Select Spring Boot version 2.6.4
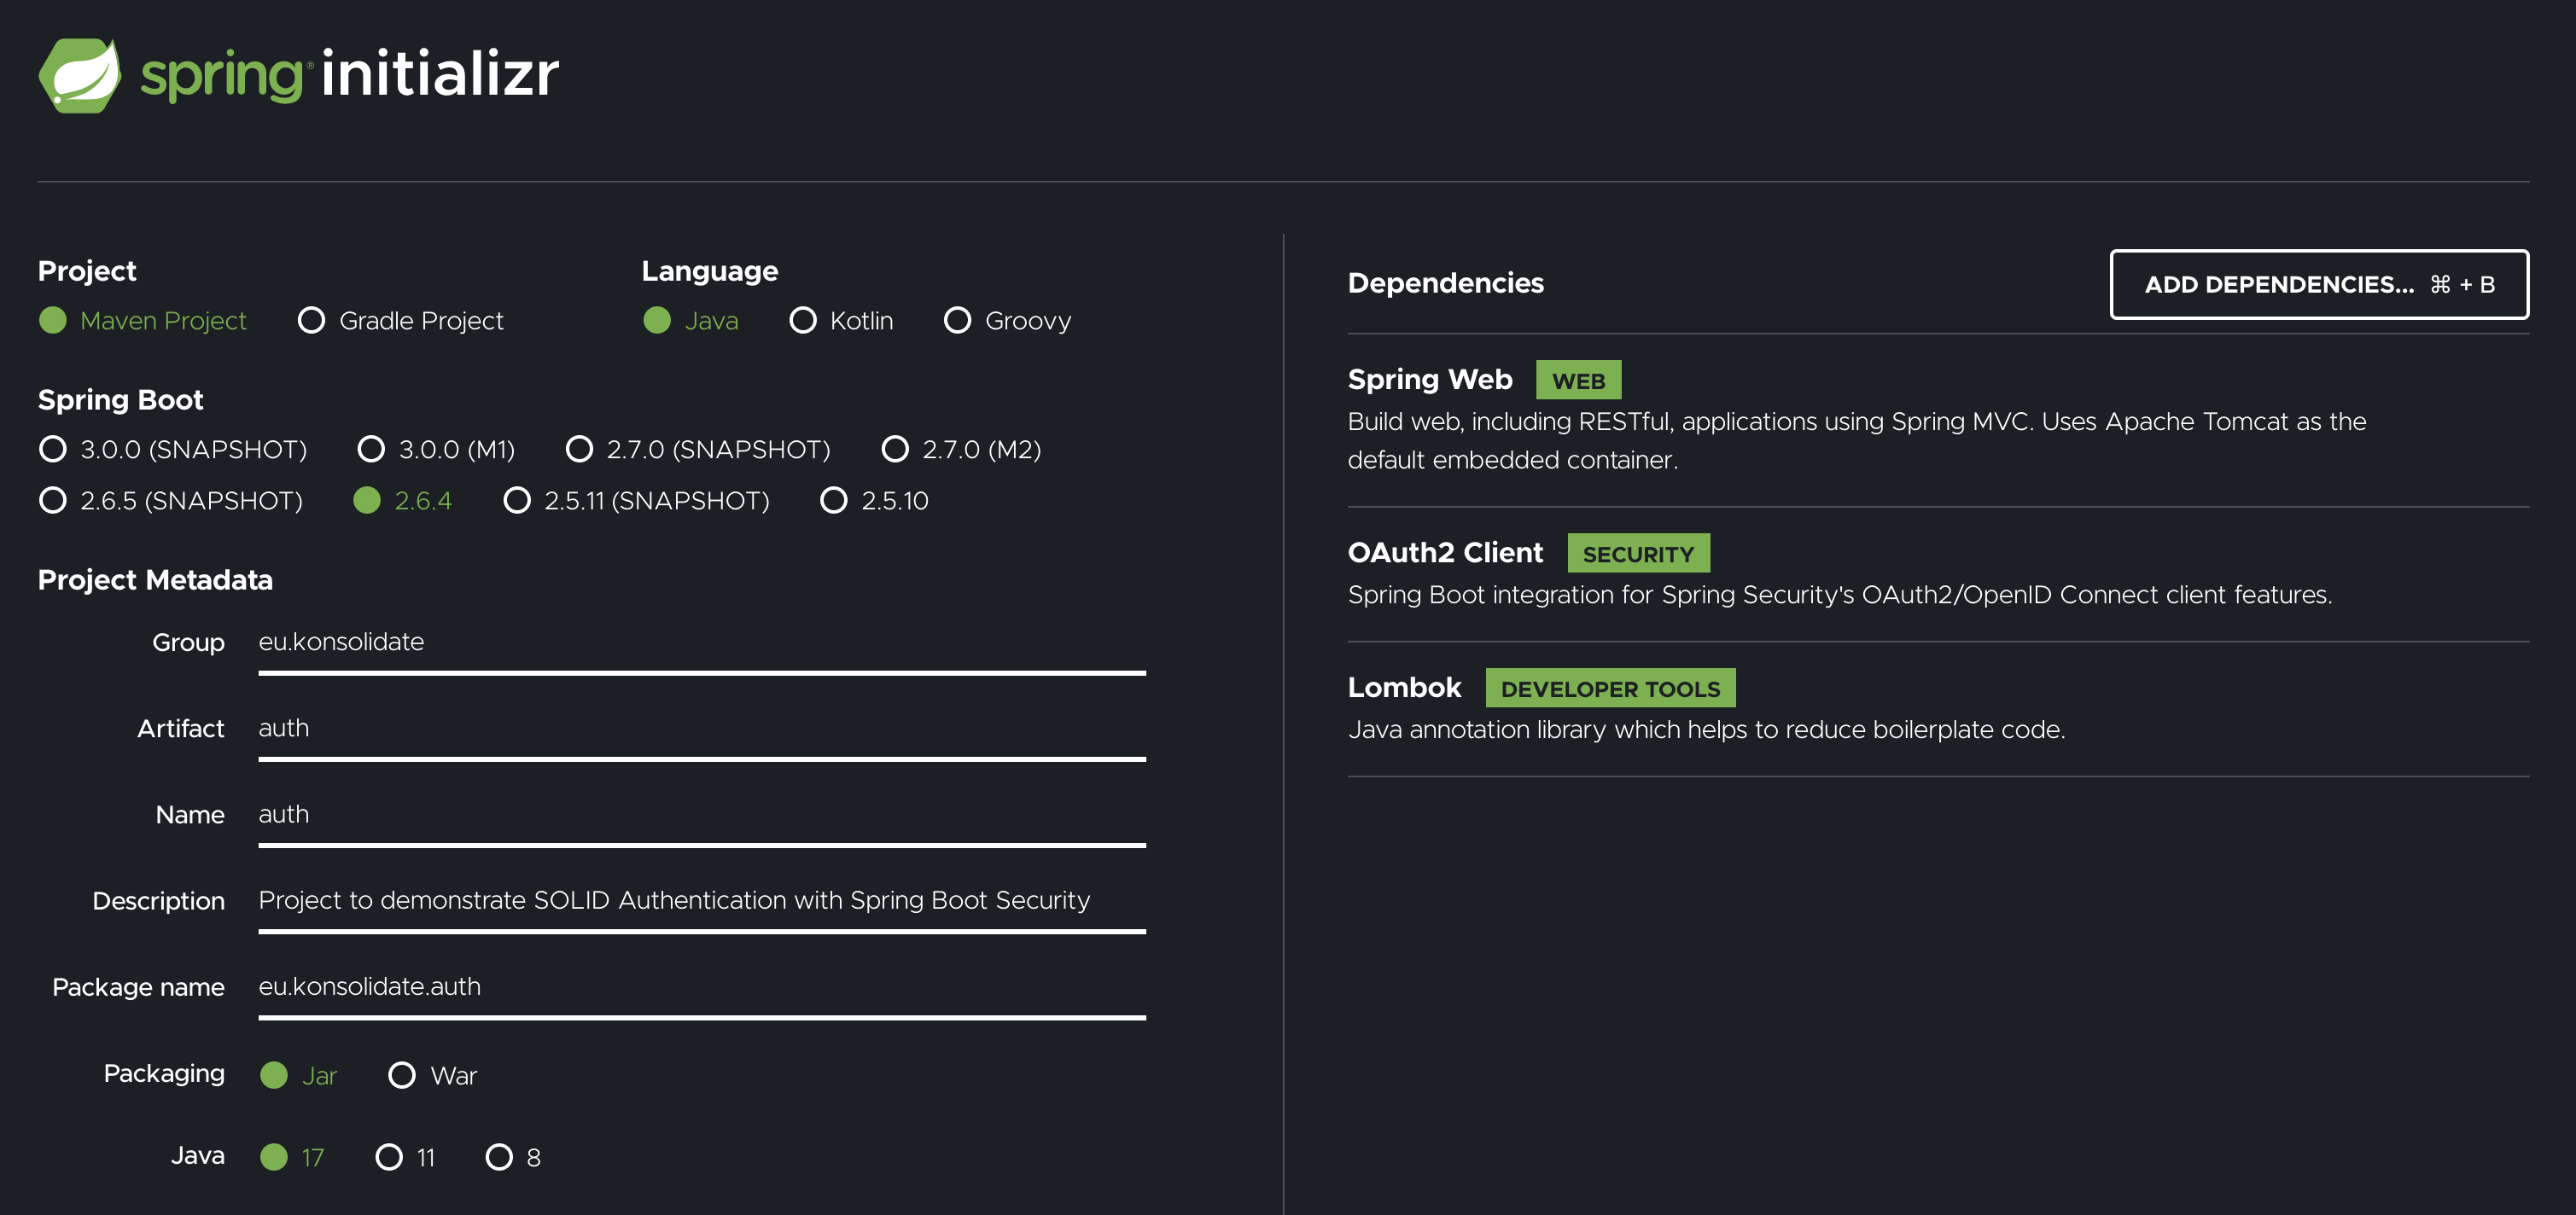The width and height of the screenshot is (2576, 1215). 403,500
